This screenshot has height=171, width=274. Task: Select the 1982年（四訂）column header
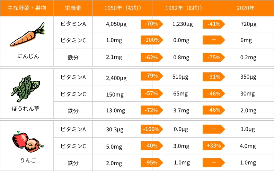coord(183,8)
